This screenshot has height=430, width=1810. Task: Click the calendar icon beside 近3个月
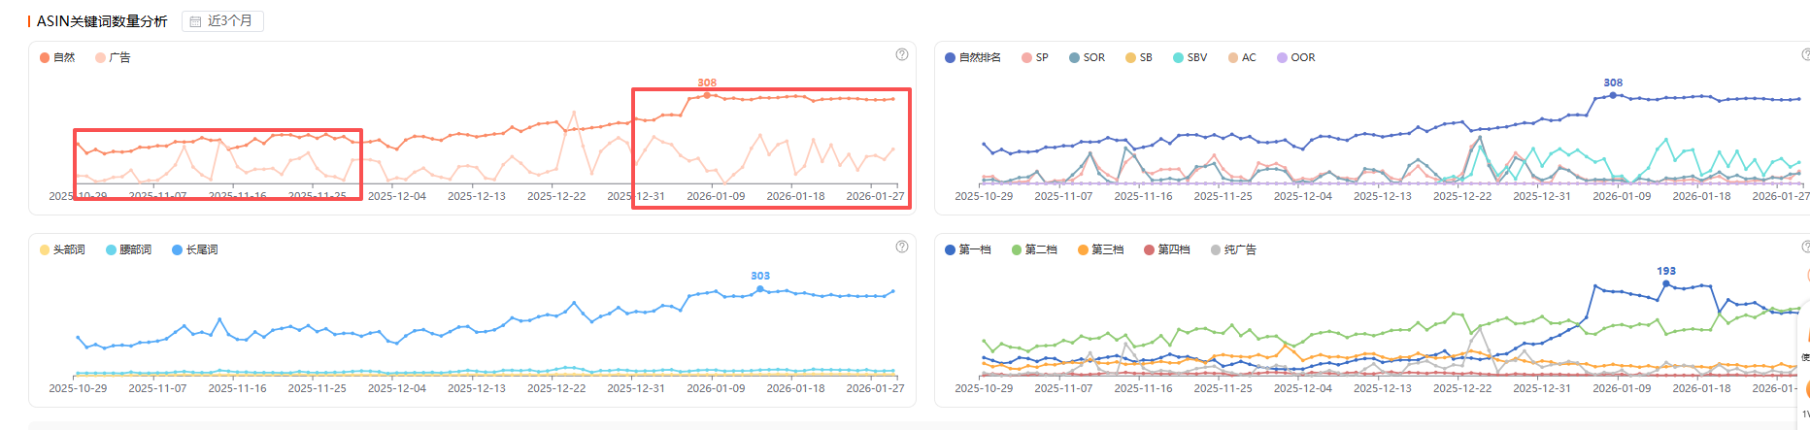(x=195, y=21)
